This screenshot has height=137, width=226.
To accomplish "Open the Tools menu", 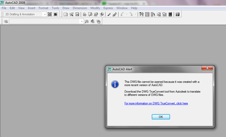I will click(55, 8).
